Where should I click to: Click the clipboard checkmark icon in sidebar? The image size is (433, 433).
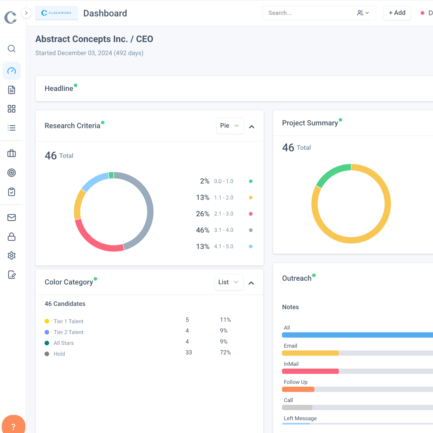pyautogui.click(x=11, y=192)
